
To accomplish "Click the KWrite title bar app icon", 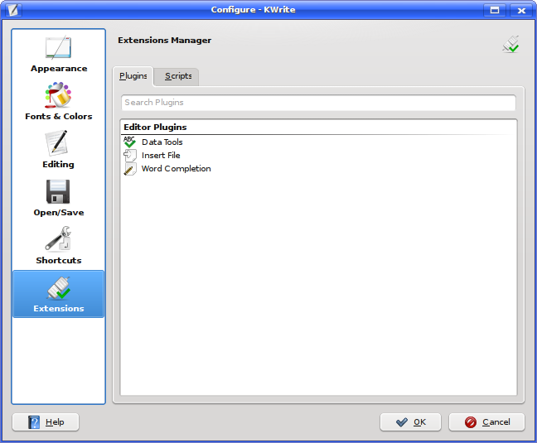I will coord(13,10).
